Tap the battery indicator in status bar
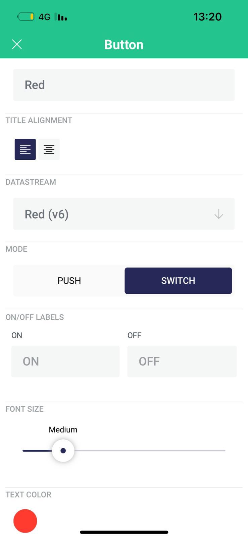The height and width of the screenshot is (539, 248). (26, 17)
